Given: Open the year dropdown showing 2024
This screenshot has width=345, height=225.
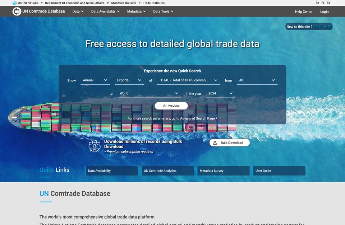Looking at the screenshot, I should click(x=220, y=94).
